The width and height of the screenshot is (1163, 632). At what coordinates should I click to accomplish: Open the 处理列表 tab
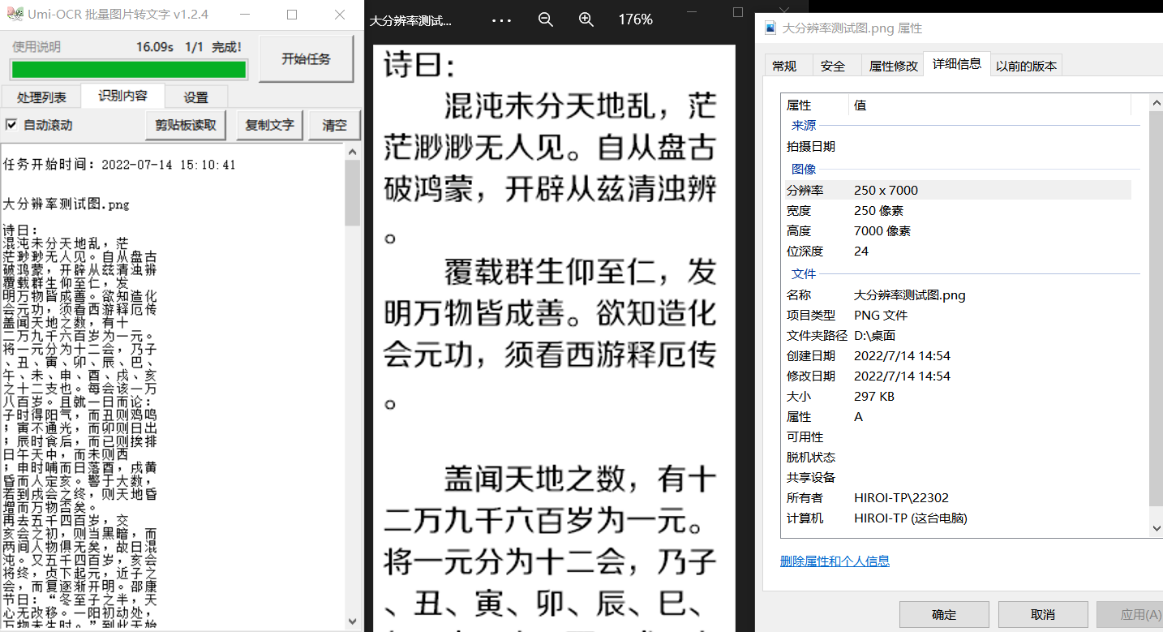(x=41, y=96)
